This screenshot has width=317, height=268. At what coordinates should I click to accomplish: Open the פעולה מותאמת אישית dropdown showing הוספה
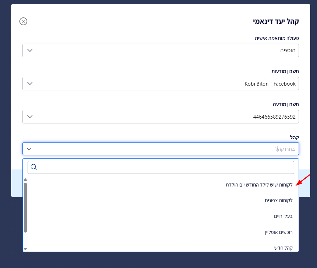click(x=160, y=50)
